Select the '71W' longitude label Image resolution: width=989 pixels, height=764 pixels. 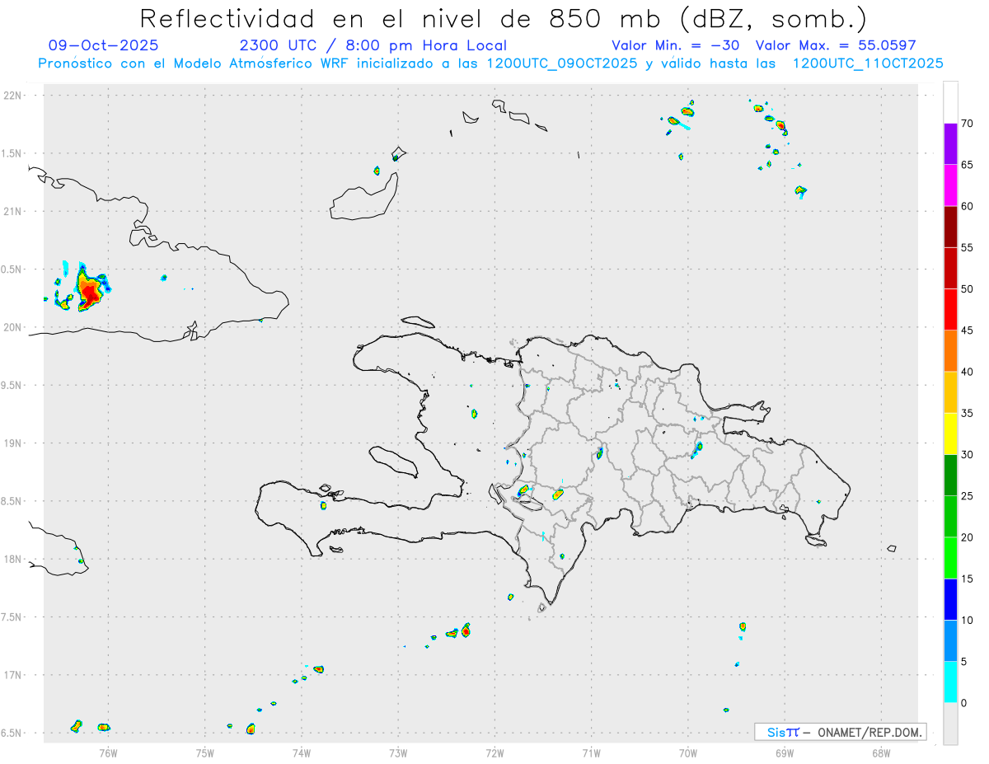pyautogui.click(x=591, y=752)
